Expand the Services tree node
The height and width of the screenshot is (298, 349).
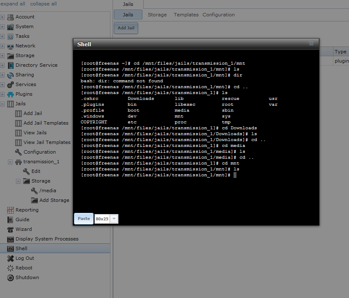click(x=2, y=84)
